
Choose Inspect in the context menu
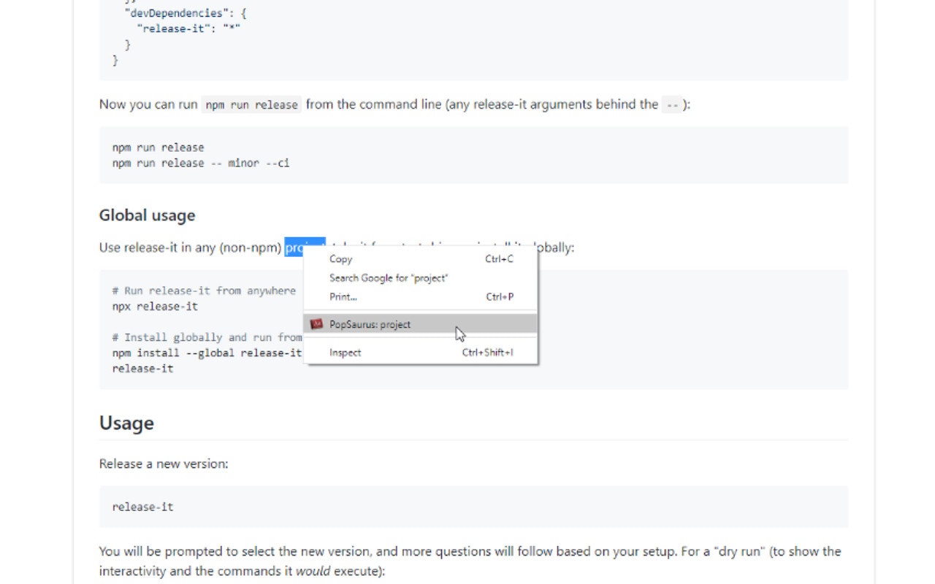(420, 353)
